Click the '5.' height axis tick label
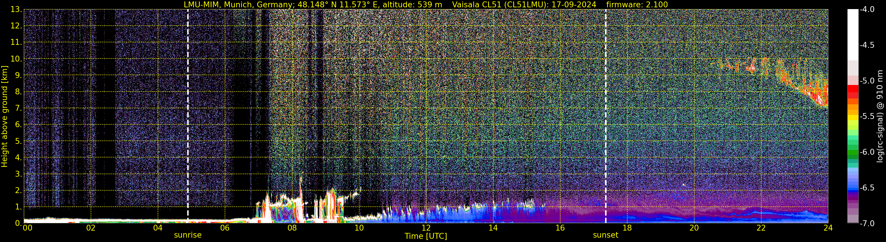The image size is (886, 242). point(18,141)
